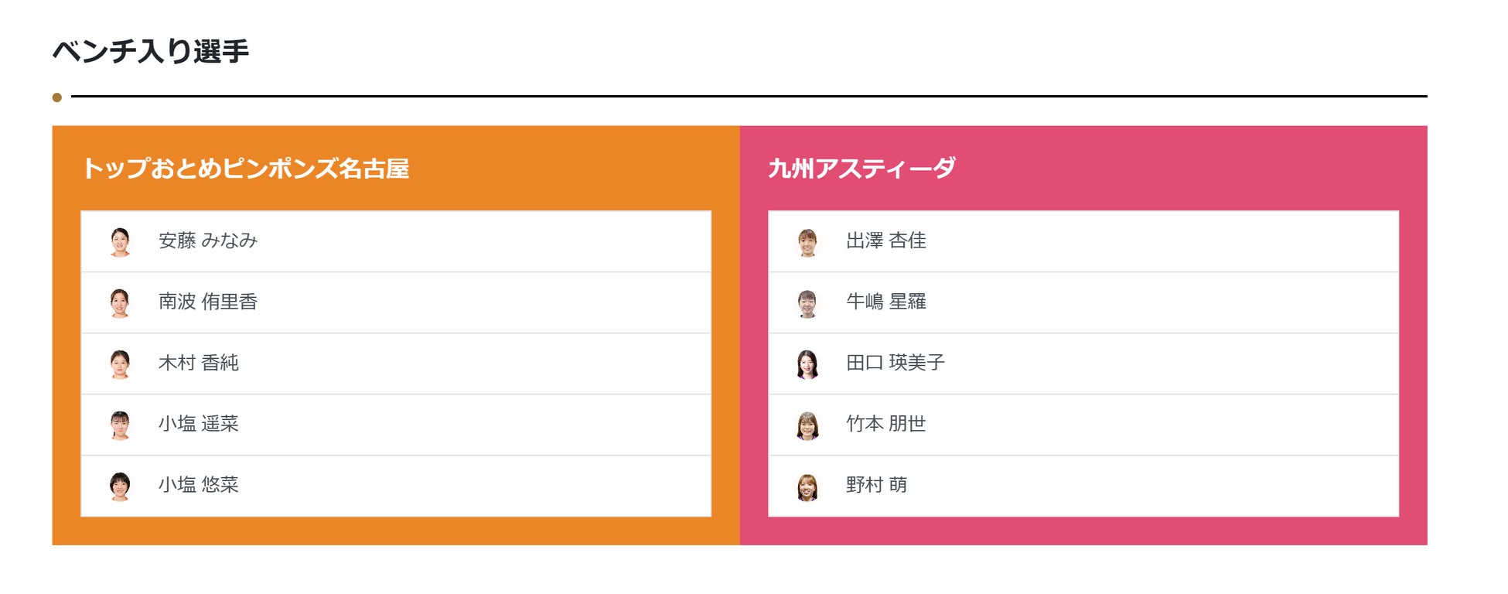The image size is (1508, 594).
Task: Open the 安藤 みなみ name link
Action: [x=207, y=241]
